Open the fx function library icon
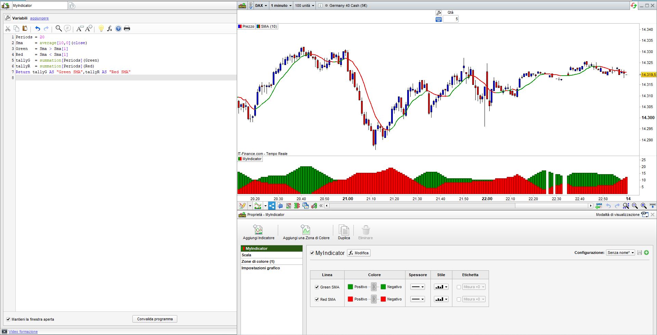This screenshot has height=335, width=657. tap(109, 29)
